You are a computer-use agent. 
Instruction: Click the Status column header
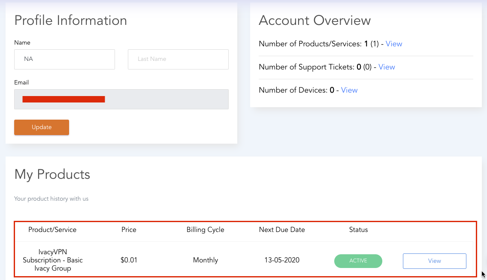tap(358, 230)
